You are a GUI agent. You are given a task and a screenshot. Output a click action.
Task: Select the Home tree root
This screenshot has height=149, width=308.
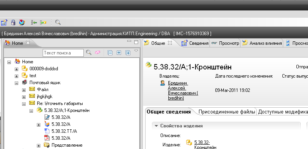(x=28, y=62)
